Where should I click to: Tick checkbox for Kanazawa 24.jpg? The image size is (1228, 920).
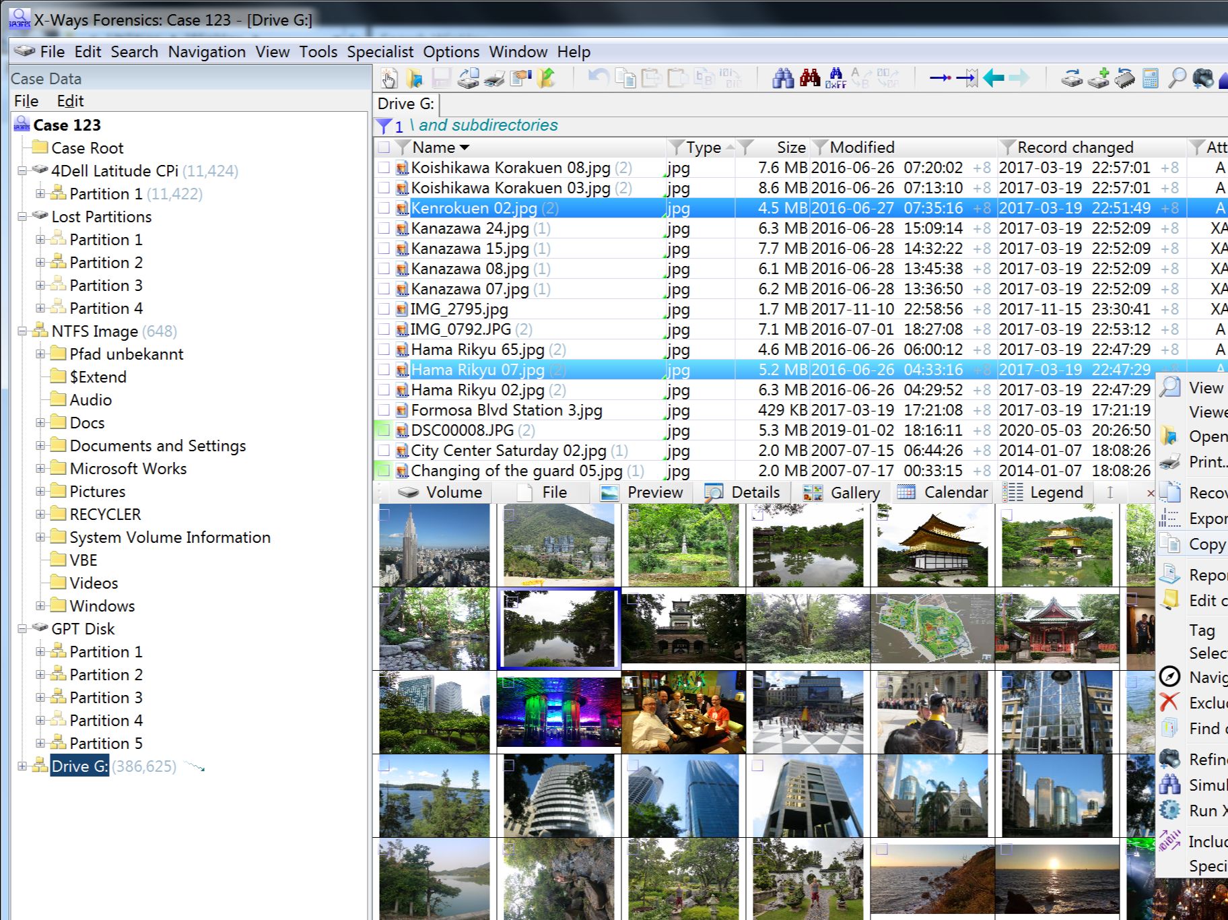384,228
